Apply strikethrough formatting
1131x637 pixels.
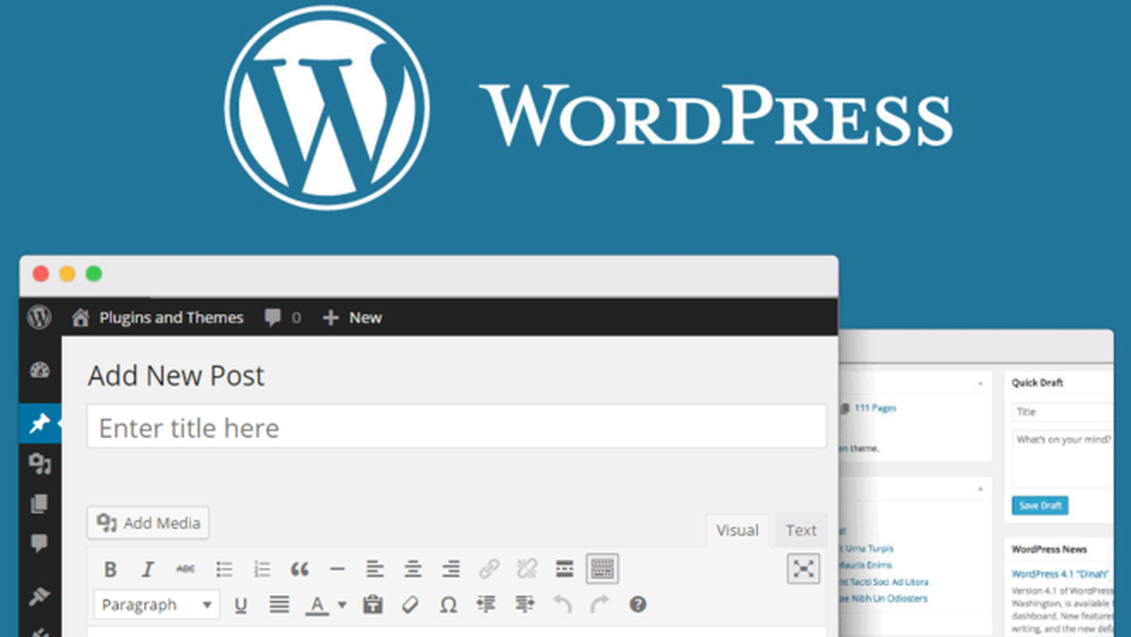click(x=185, y=569)
